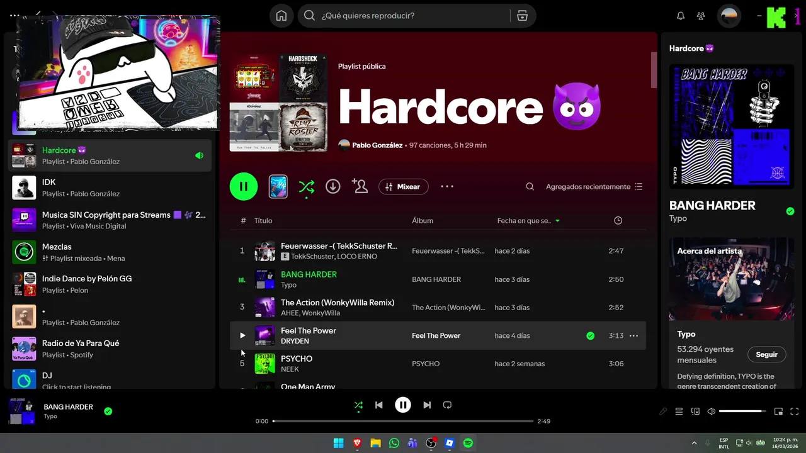Open BANG HARDER album art in side panel

point(732,126)
